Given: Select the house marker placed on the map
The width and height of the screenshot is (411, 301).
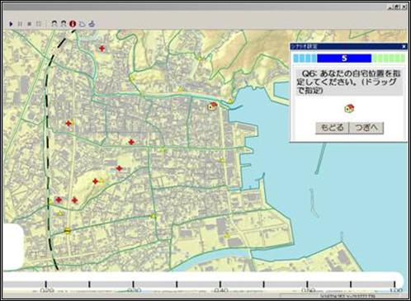Looking at the screenshot, I should [x=213, y=106].
